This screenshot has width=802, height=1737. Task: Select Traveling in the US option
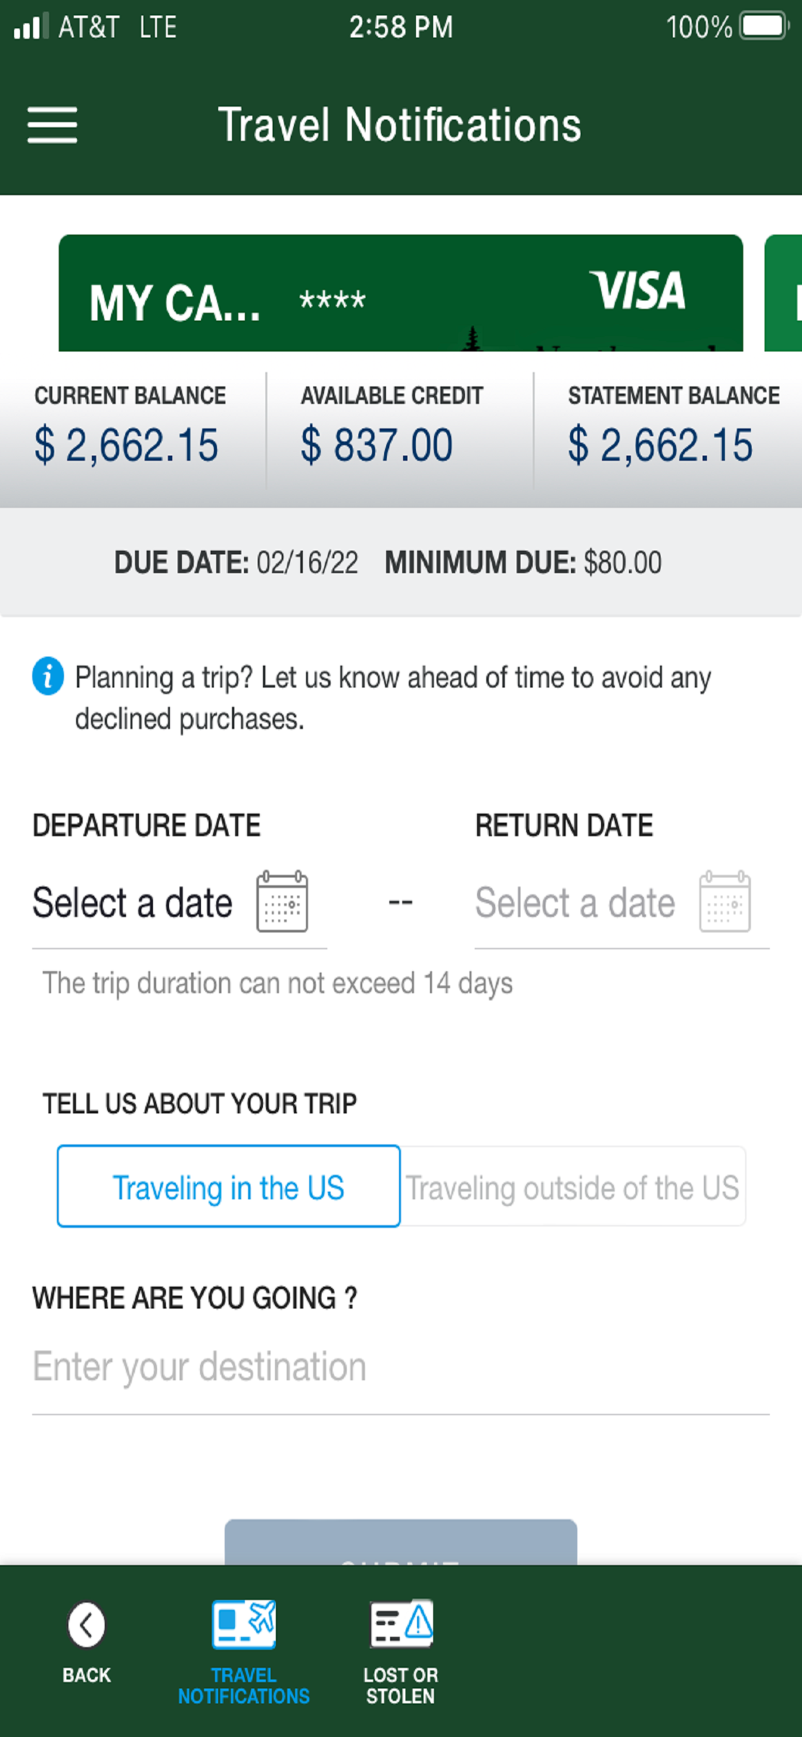click(x=229, y=1186)
